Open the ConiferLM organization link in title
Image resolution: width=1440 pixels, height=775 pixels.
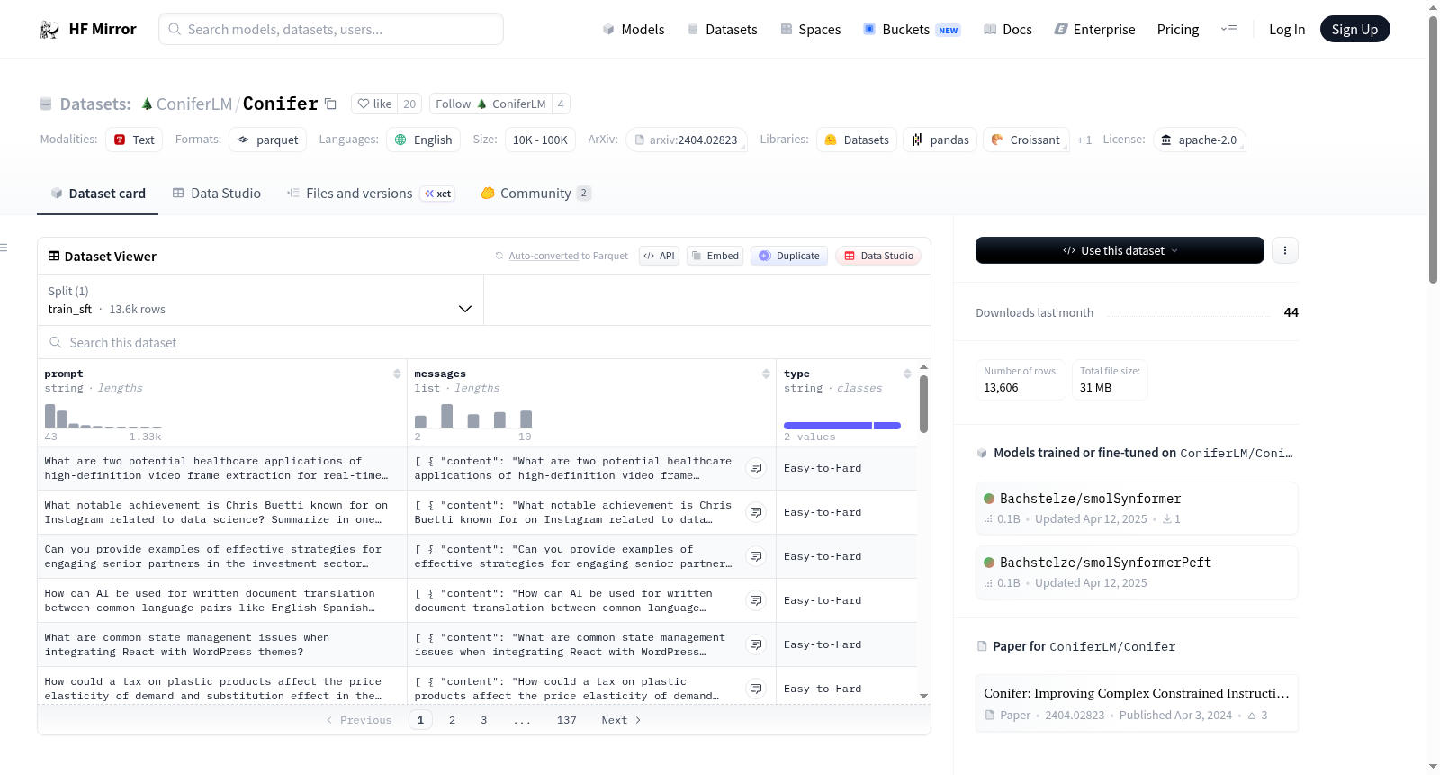[194, 104]
